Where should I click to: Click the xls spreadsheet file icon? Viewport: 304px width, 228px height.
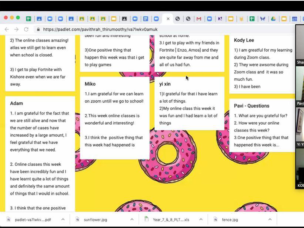coord(147,219)
